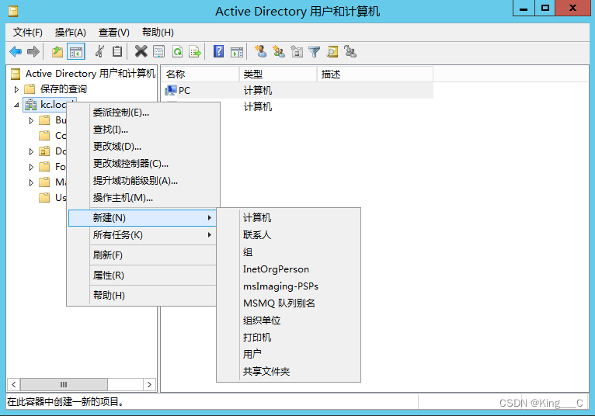Select 委派控制(E)... in context menu
The image size is (595, 416).
[x=143, y=113]
